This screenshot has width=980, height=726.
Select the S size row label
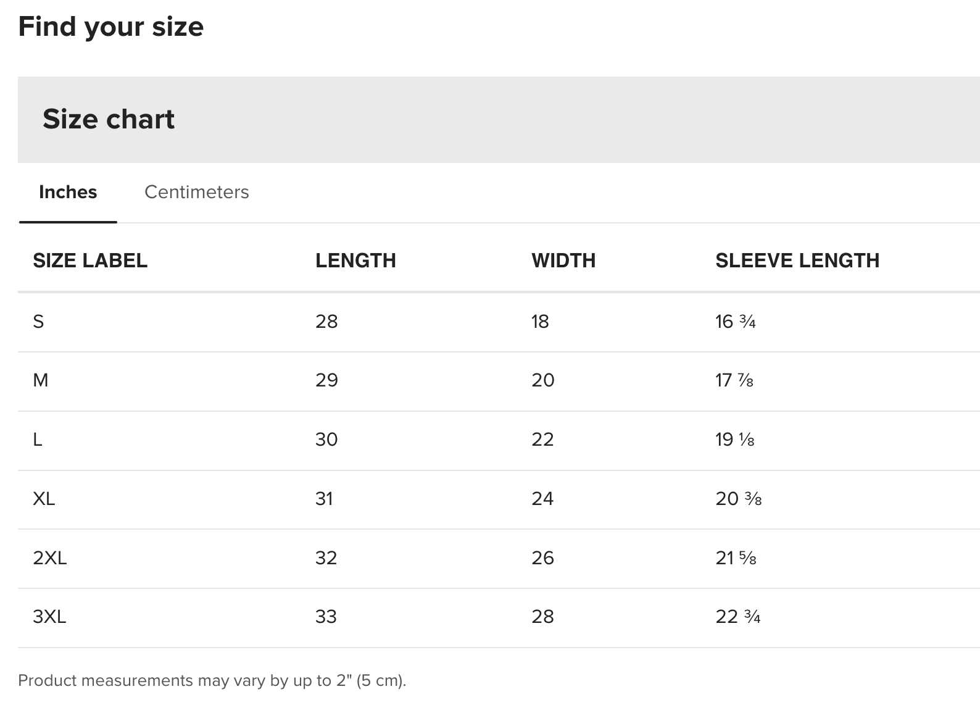[x=38, y=322]
